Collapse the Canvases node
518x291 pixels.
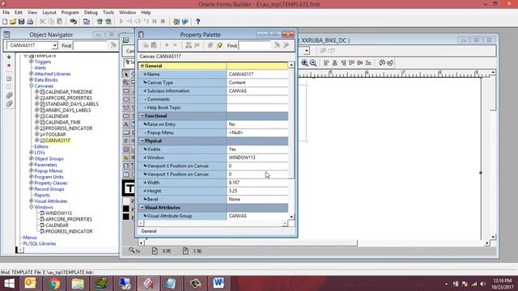tap(31, 86)
